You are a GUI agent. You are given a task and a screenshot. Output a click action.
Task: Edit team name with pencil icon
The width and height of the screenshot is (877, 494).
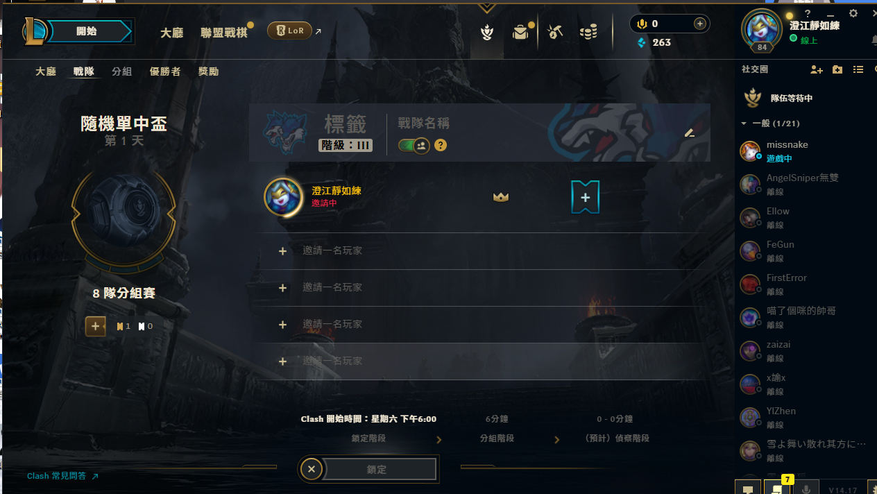[690, 133]
